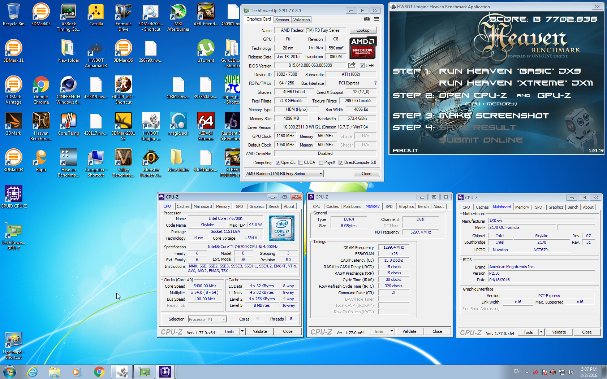Switch to the Sensors tab in GPU-Z
Viewport: 607px width, 379px height.
click(282, 20)
